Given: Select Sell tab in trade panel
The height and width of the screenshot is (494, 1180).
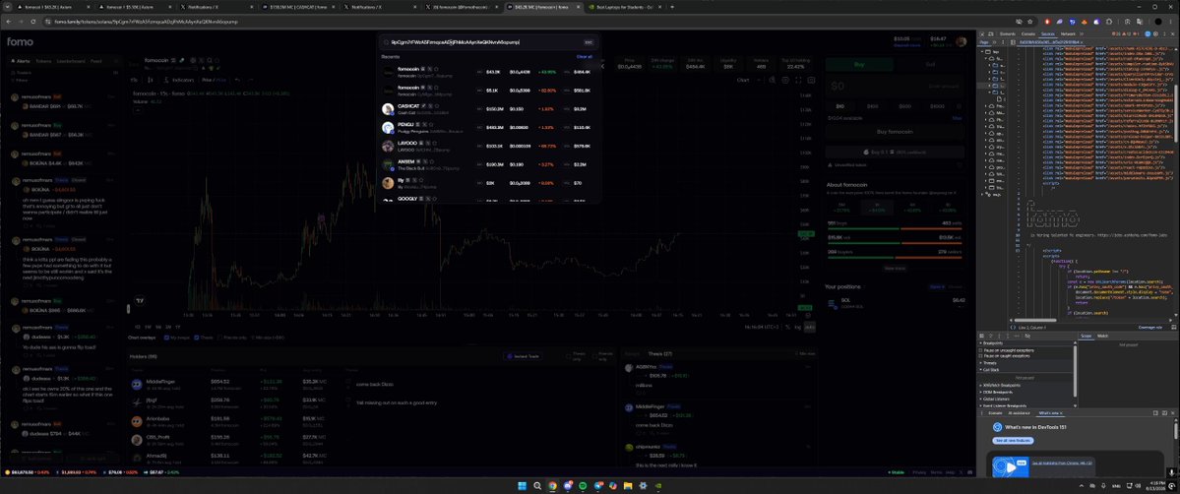Looking at the screenshot, I should pyautogui.click(x=929, y=65).
